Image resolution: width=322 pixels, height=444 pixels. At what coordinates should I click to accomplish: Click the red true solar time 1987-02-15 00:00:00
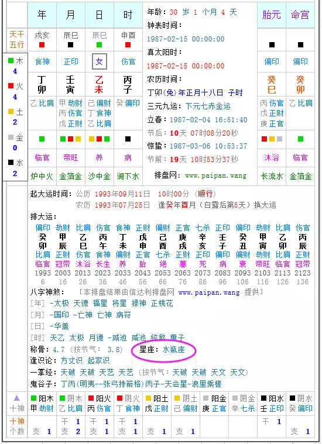point(186,66)
